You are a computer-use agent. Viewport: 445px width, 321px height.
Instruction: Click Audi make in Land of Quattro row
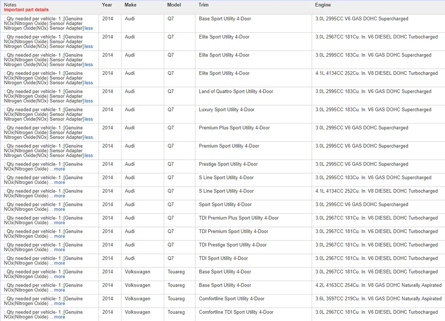(130, 91)
